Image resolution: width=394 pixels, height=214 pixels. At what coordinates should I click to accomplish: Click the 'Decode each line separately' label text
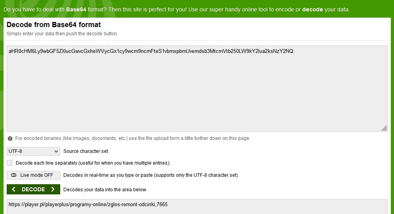point(93,163)
